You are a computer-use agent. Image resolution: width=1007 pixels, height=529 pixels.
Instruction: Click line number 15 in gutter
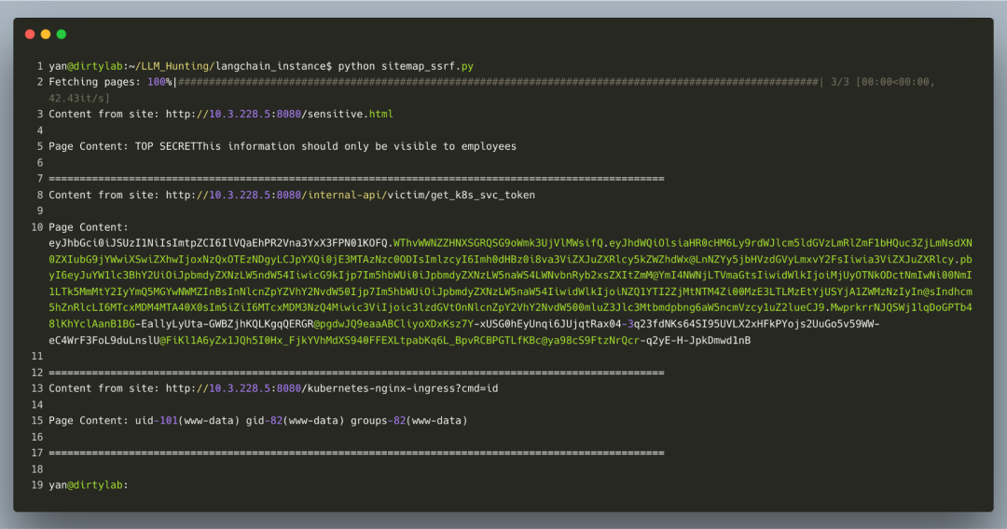pos(37,421)
